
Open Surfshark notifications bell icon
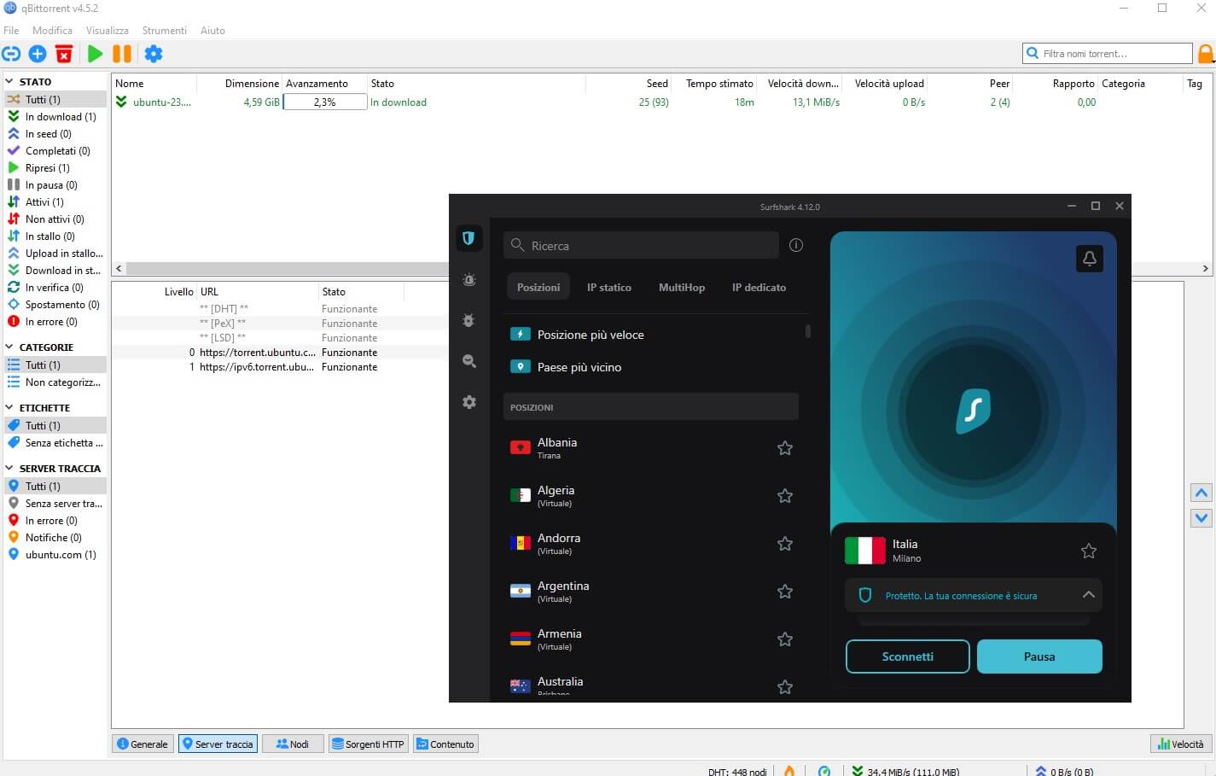pos(1090,259)
